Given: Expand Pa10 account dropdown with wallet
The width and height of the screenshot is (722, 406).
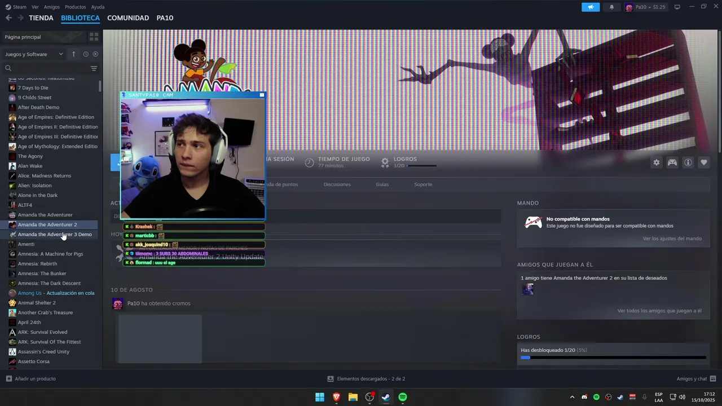Looking at the screenshot, I should [x=645, y=7].
